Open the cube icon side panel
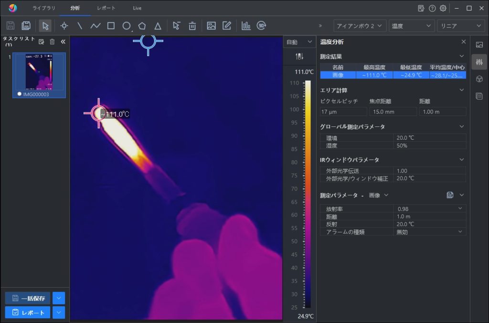 pyautogui.click(x=479, y=79)
